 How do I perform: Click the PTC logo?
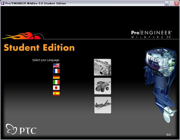(21, 129)
